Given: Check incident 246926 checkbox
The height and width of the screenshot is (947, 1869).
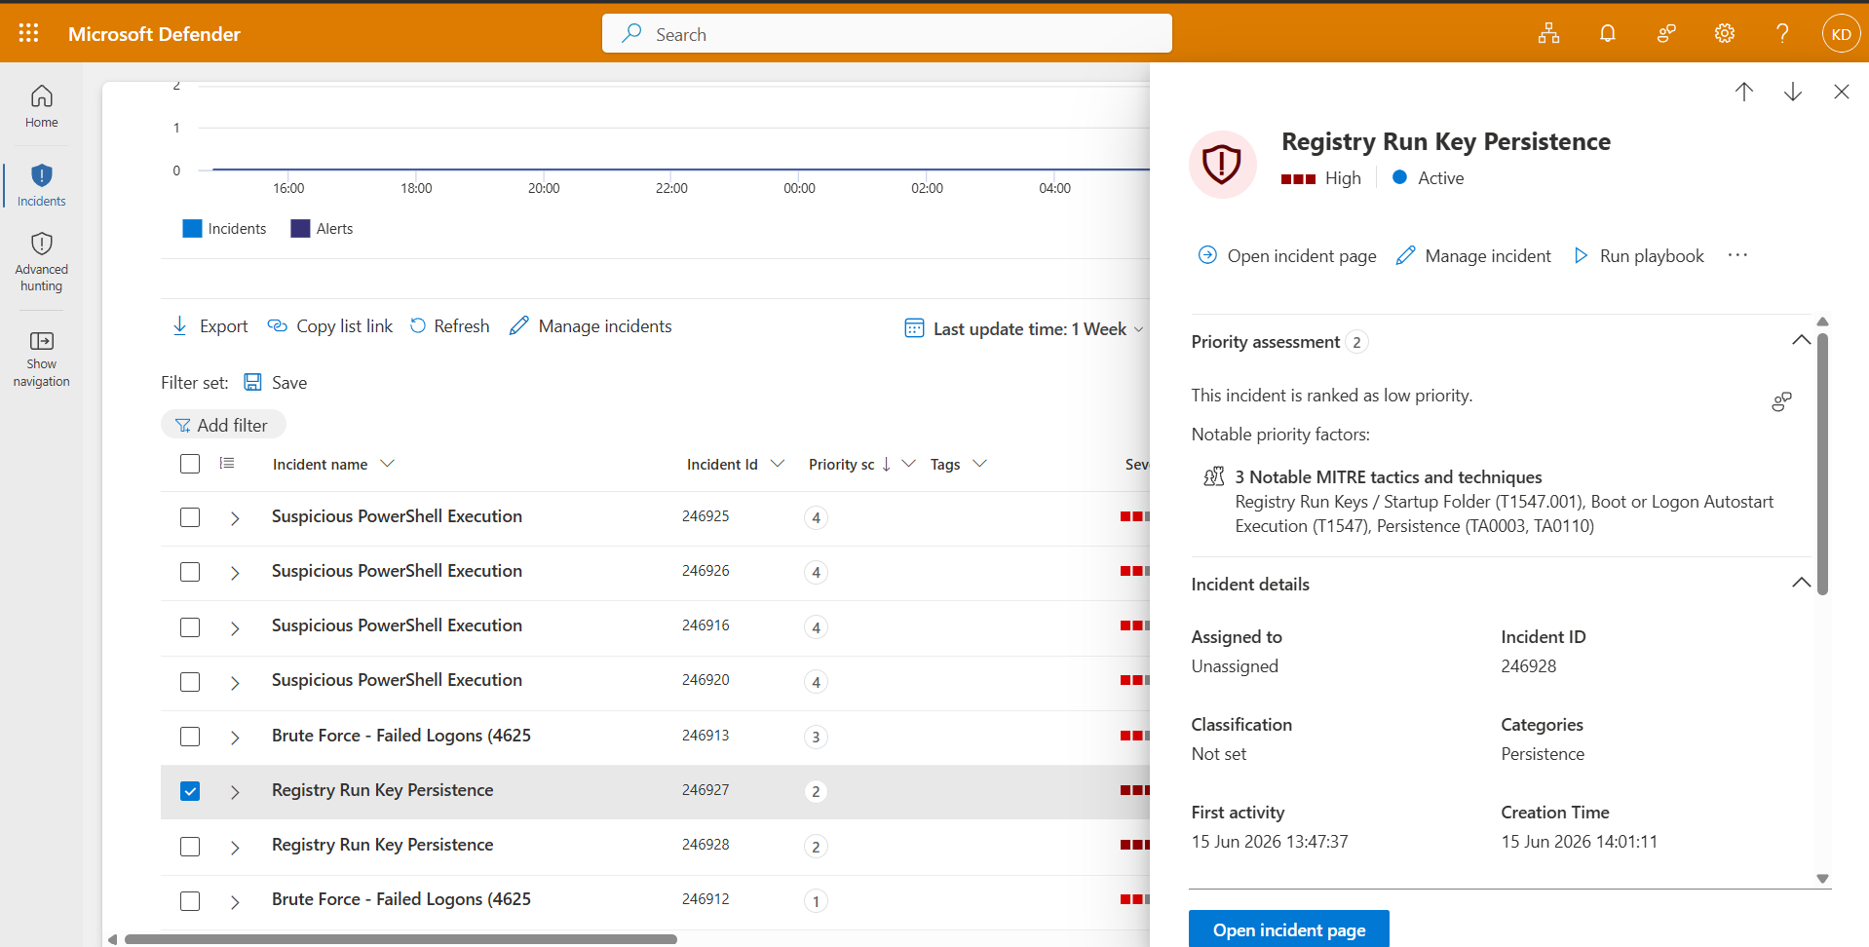Looking at the screenshot, I should tap(190, 572).
